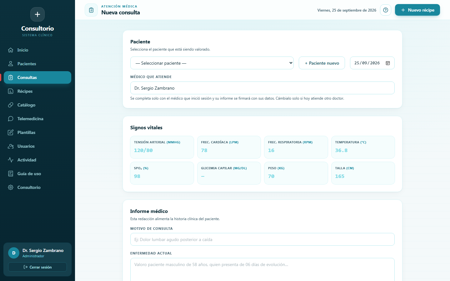Click the SpO₂ value field
The height and width of the screenshot is (281, 450).
click(x=162, y=176)
